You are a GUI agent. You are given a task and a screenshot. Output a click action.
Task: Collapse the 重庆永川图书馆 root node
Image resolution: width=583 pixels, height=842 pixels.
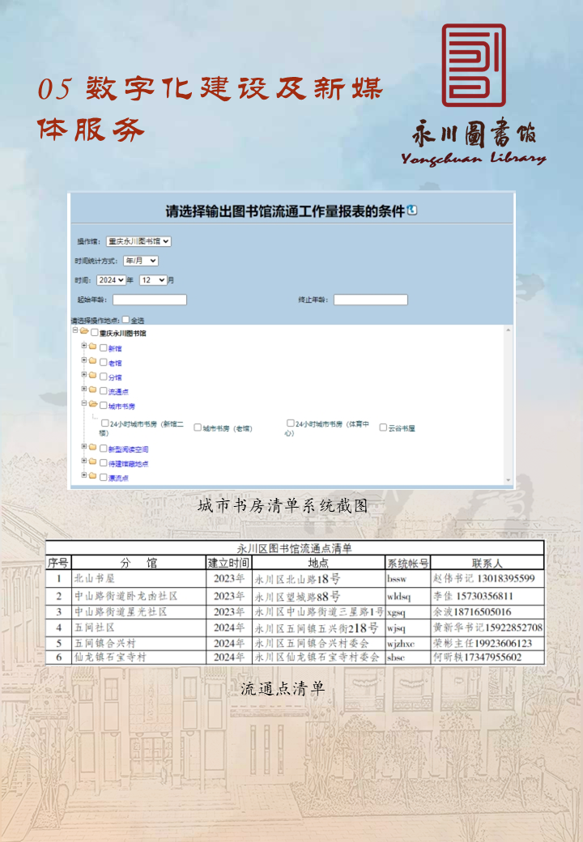(75, 330)
